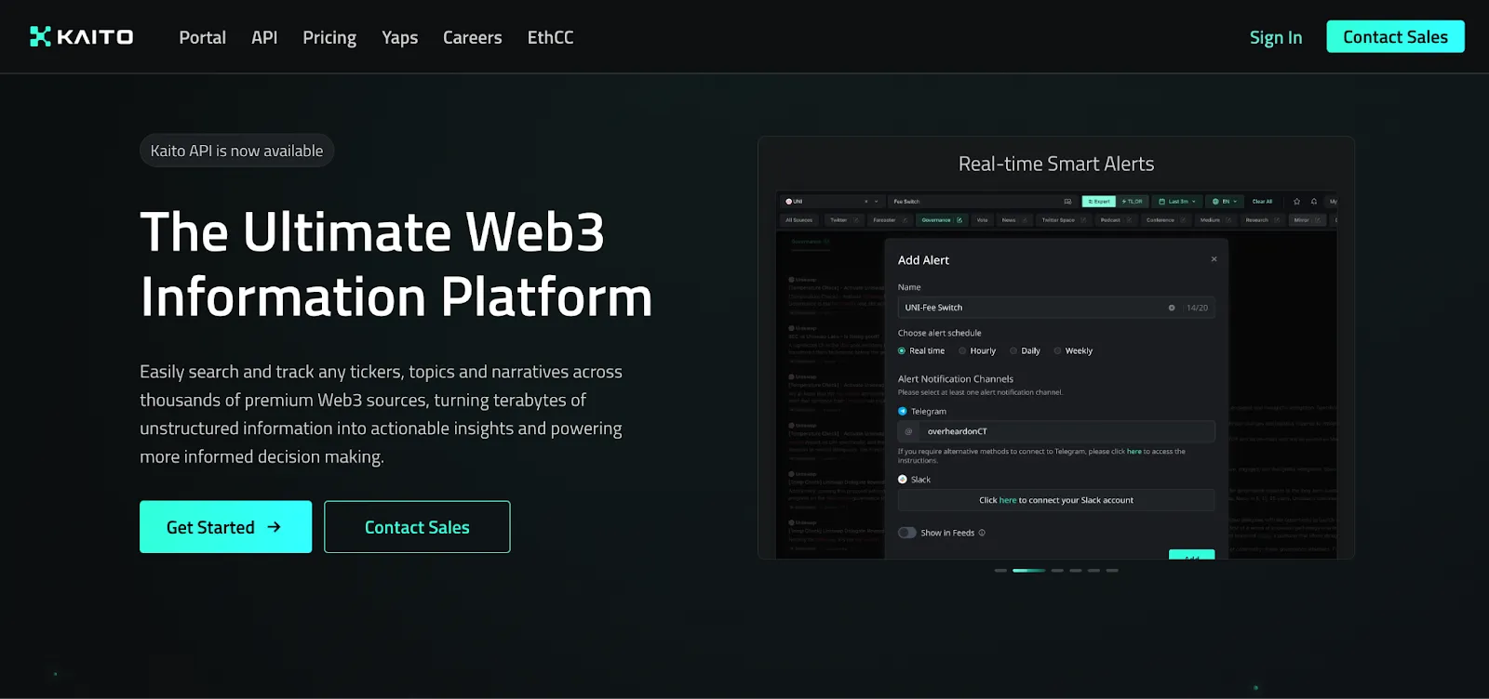Go to the API page

(x=264, y=37)
